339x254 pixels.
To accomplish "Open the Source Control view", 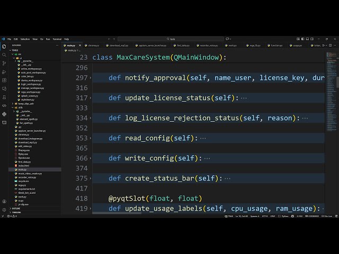I will point(4,63).
